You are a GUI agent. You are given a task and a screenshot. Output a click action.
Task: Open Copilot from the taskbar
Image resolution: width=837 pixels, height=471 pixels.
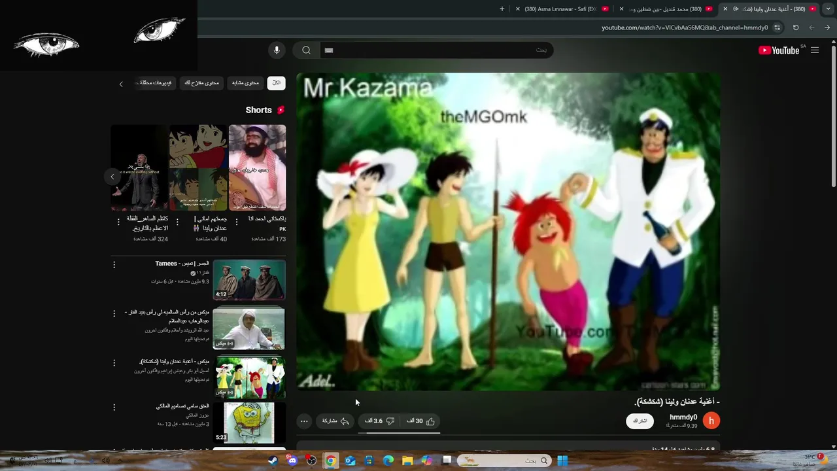tap(427, 461)
